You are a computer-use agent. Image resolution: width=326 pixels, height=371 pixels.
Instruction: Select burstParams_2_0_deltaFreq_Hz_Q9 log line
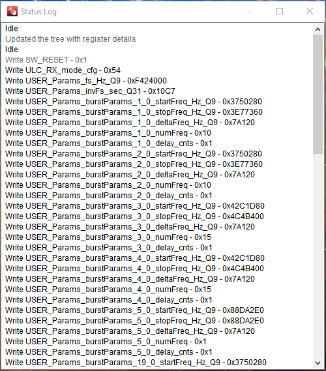point(130,174)
